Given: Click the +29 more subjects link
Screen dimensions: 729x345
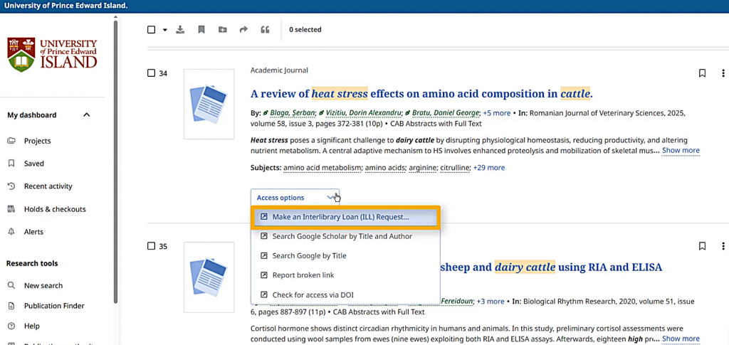Looking at the screenshot, I should pos(489,168).
